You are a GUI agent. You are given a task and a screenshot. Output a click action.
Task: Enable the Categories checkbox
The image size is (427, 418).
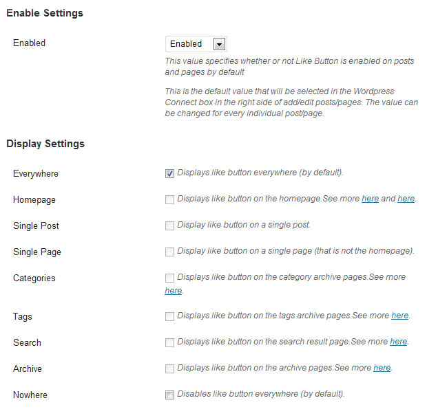(169, 278)
